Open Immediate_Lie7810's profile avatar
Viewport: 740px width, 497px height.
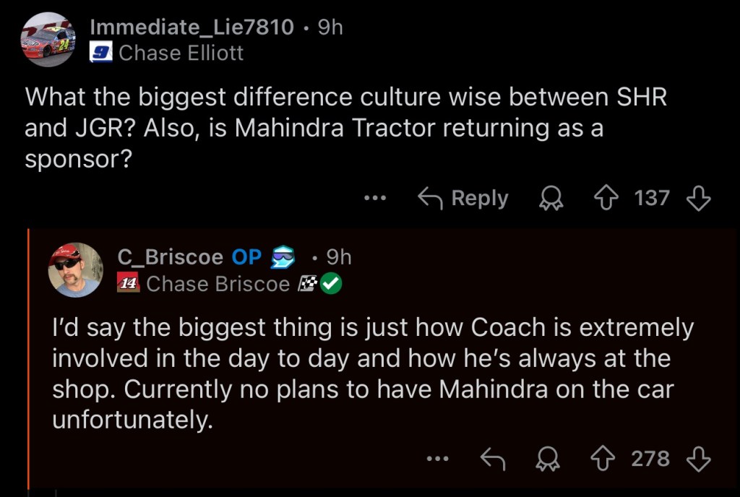(48, 40)
